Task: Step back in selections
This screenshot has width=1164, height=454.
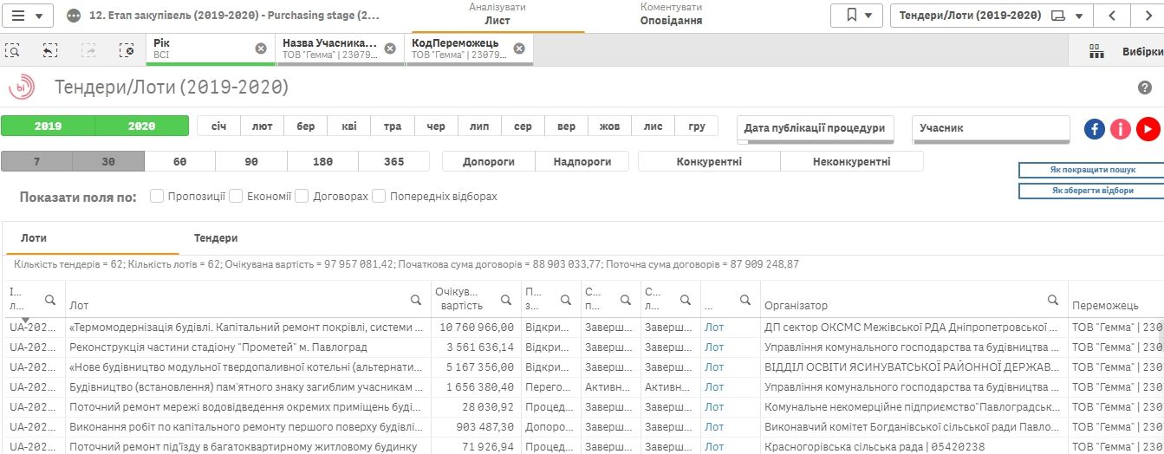Action: pyautogui.click(x=50, y=50)
